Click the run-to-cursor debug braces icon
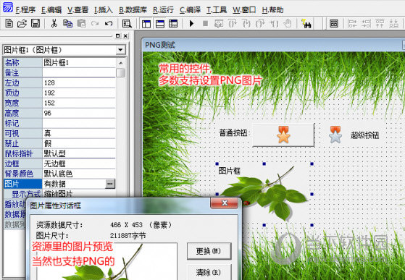 274,24
